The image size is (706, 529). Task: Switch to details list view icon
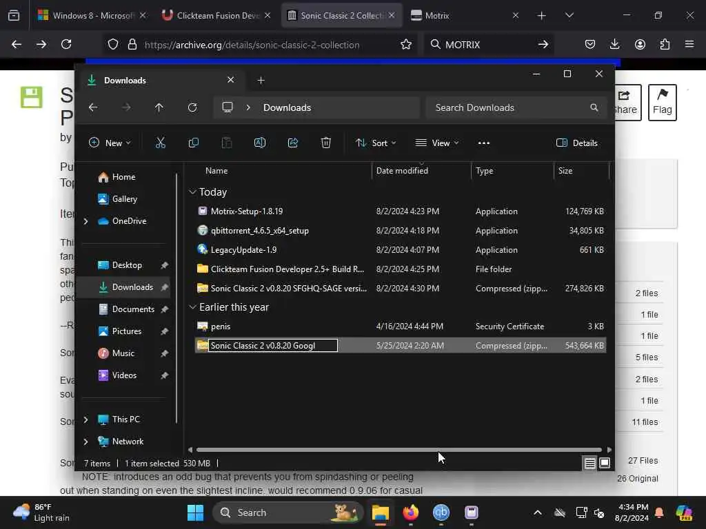pyautogui.click(x=590, y=463)
